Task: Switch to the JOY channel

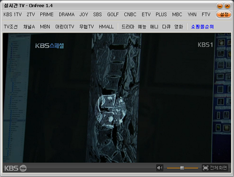Action: (84, 14)
